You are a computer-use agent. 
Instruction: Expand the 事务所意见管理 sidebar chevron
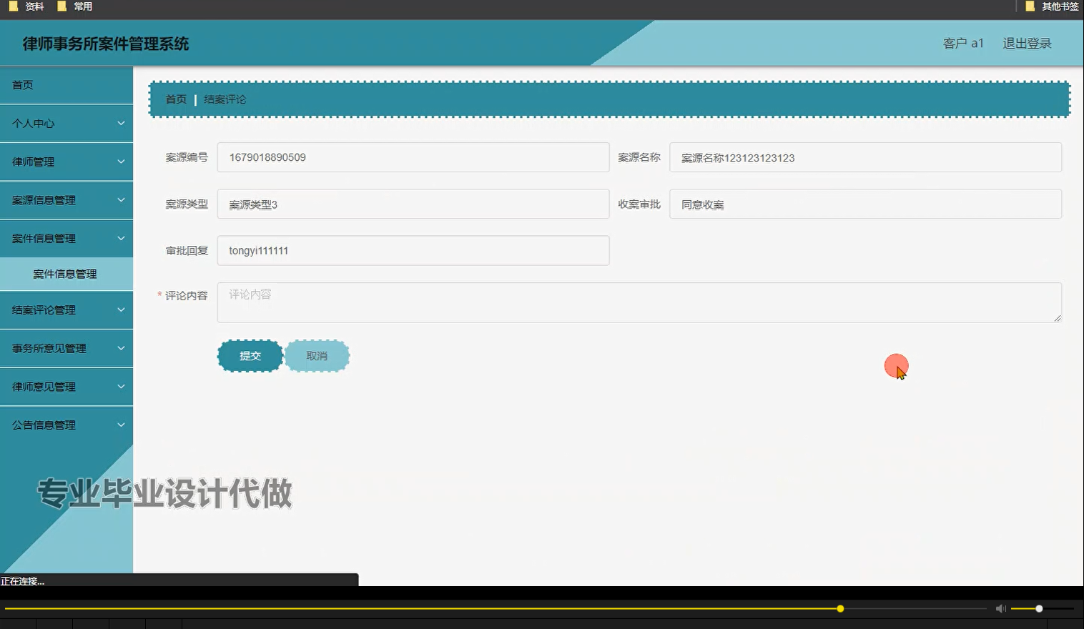click(121, 348)
